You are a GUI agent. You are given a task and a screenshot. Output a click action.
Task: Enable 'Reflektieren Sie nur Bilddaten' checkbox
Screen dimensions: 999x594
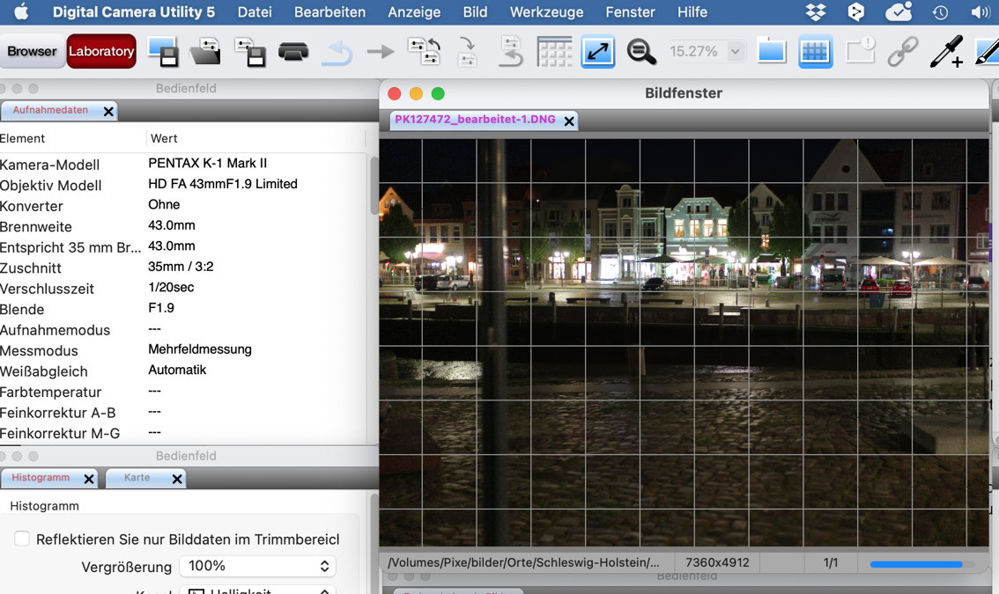tap(21, 539)
